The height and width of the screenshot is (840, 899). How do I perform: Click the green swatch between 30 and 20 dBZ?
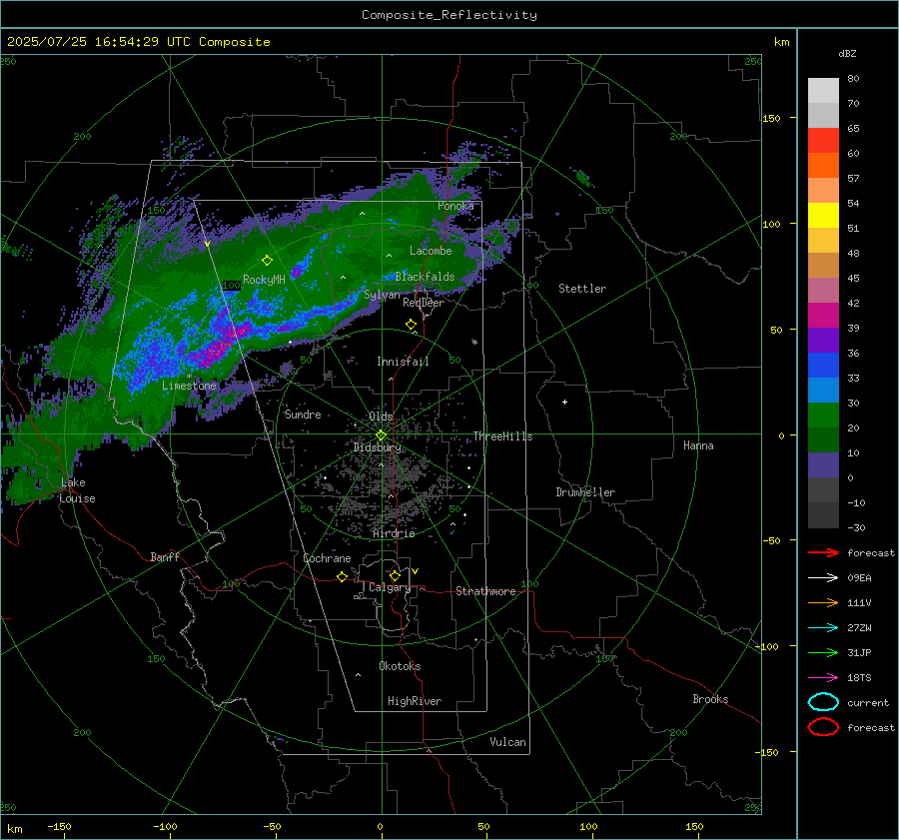823,416
